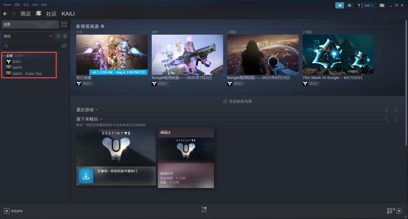The width and height of the screenshot is (408, 219).
Task: Select SMITE icon in game list
Action: coord(8,68)
